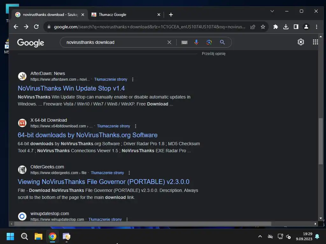
Task: Click AfterDawn: News site name
Action: pos(48,73)
